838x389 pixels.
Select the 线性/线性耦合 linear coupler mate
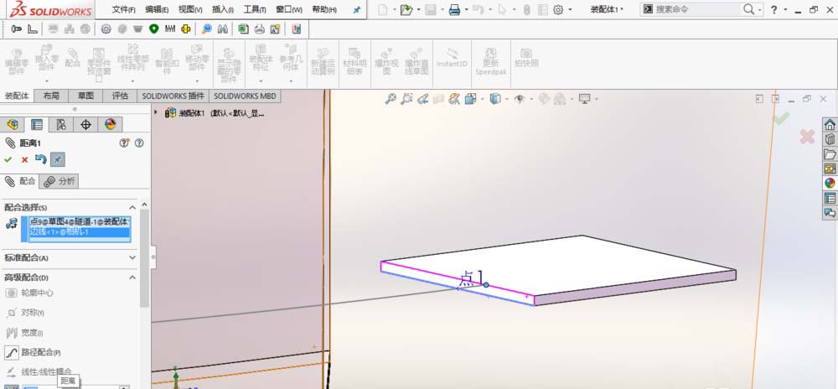pyautogui.click(x=39, y=372)
